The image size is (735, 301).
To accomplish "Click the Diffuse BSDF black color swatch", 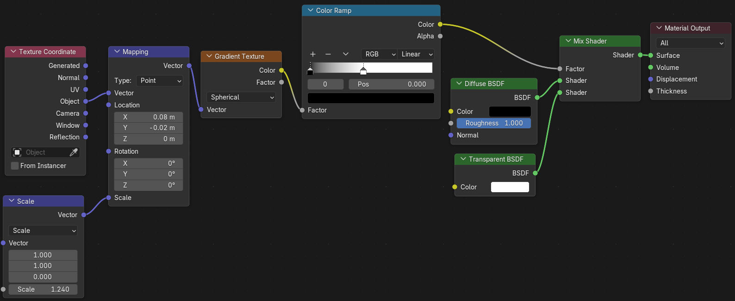I will coord(510,112).
